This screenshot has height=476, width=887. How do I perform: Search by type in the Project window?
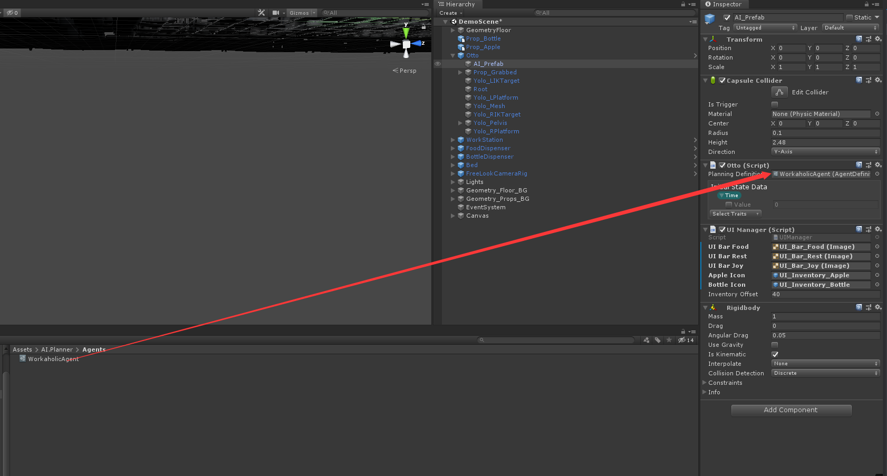pos(647,340)
